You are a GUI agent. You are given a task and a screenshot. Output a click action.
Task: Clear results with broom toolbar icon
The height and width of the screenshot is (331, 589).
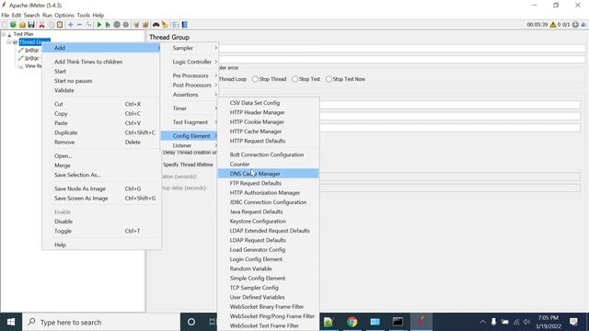click(136, 25)
